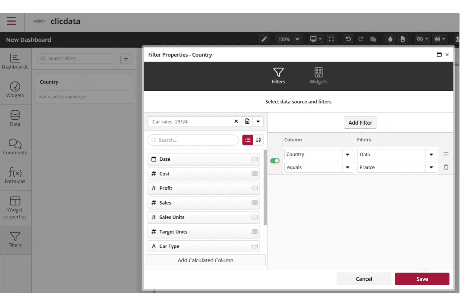Screen dimensions: 460x306
Task: Select the Sales Units column item
Action: pyautogui.click(x=204, y=217)
